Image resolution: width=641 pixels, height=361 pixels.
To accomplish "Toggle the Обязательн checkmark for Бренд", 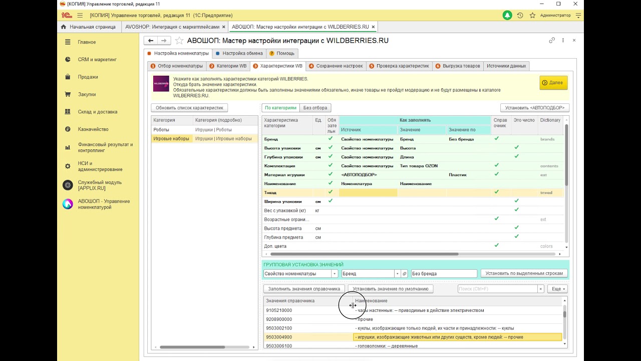I will point(330,139).
